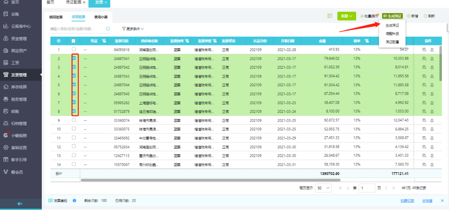Open column settings gear in table header
Image resolution: width=449 pixels, height=210 pixels.
point(59,41)
